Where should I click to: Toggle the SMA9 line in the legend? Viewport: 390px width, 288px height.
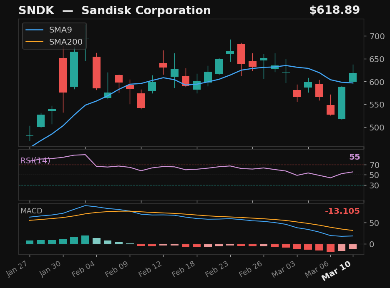tap(60, 30)
